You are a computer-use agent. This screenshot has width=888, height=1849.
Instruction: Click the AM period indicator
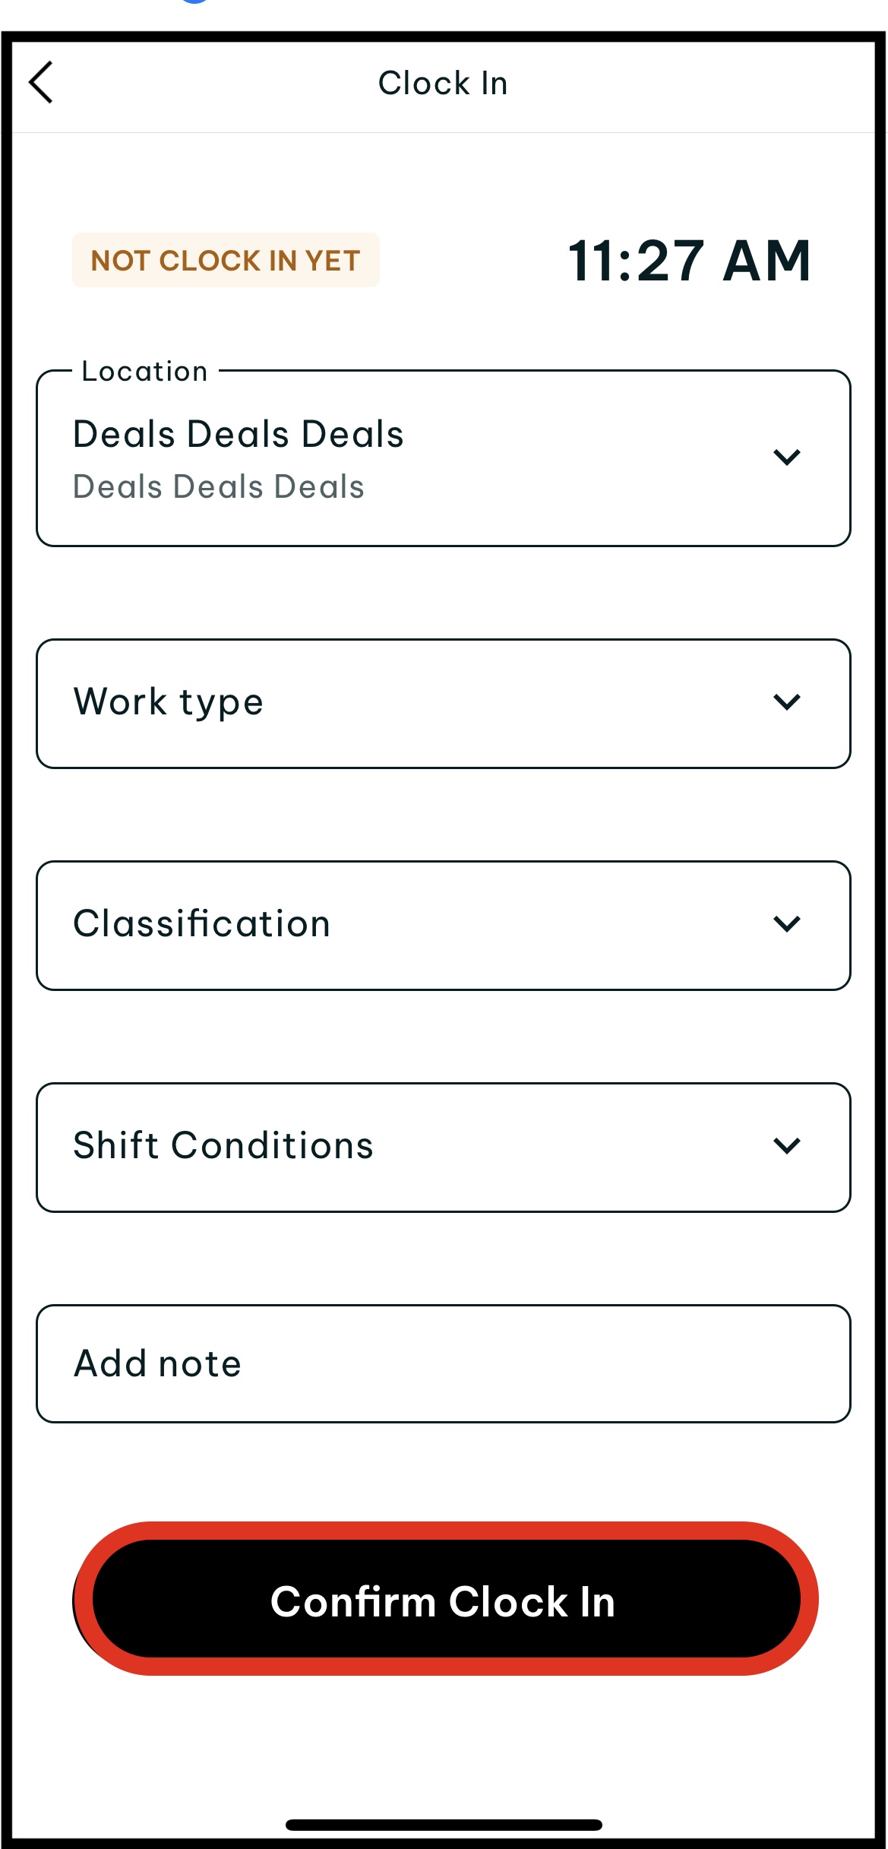[x=767, y=261]
